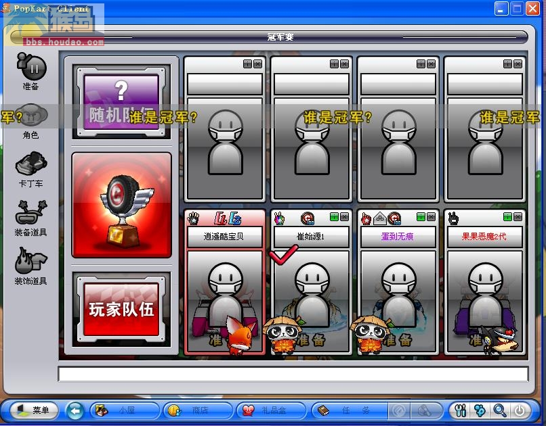Click the X button of the empty slot above 逍遥酷宝贝

257,64
